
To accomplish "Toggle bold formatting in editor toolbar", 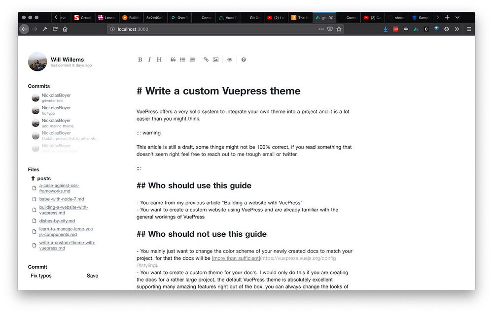I will 140,60.
